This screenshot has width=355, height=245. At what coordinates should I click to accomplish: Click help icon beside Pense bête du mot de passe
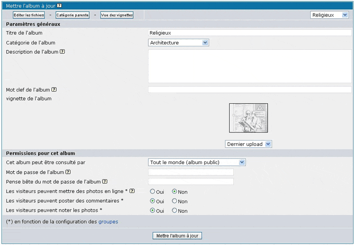[x=105, y=181]
